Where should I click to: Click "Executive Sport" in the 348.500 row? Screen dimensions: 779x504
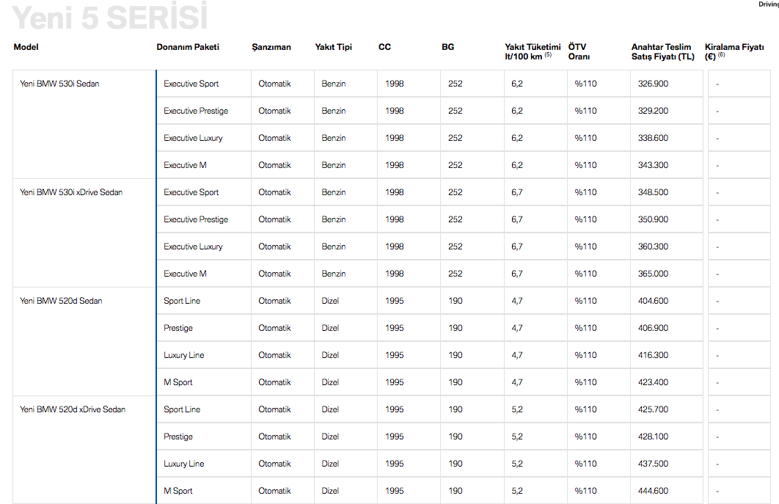(x=191, y=192)
